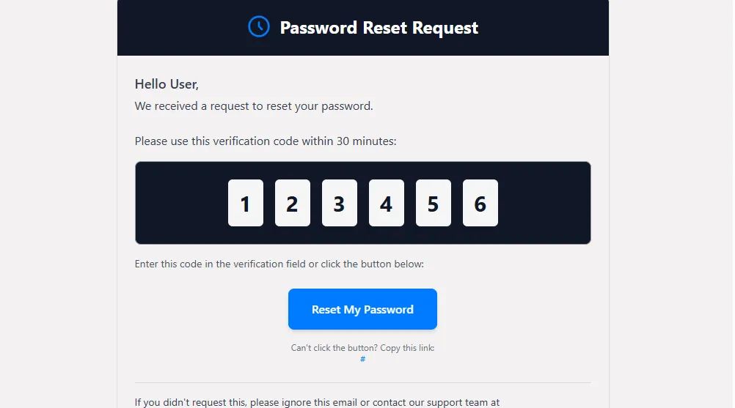
Task: Select verification digit box 4
Action: tap(387, 203)
